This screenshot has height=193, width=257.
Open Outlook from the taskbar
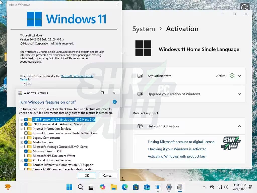coord(147,187)
